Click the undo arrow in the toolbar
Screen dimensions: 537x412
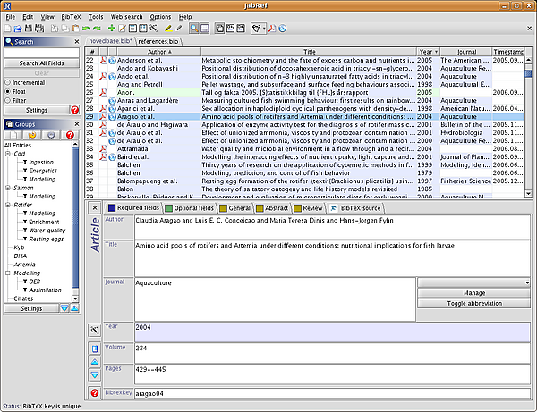[x=86, y=29]
